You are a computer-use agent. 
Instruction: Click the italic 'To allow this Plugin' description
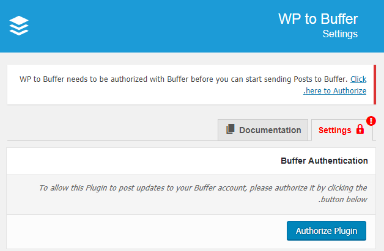pyautogui.click(x=203, y=187)
